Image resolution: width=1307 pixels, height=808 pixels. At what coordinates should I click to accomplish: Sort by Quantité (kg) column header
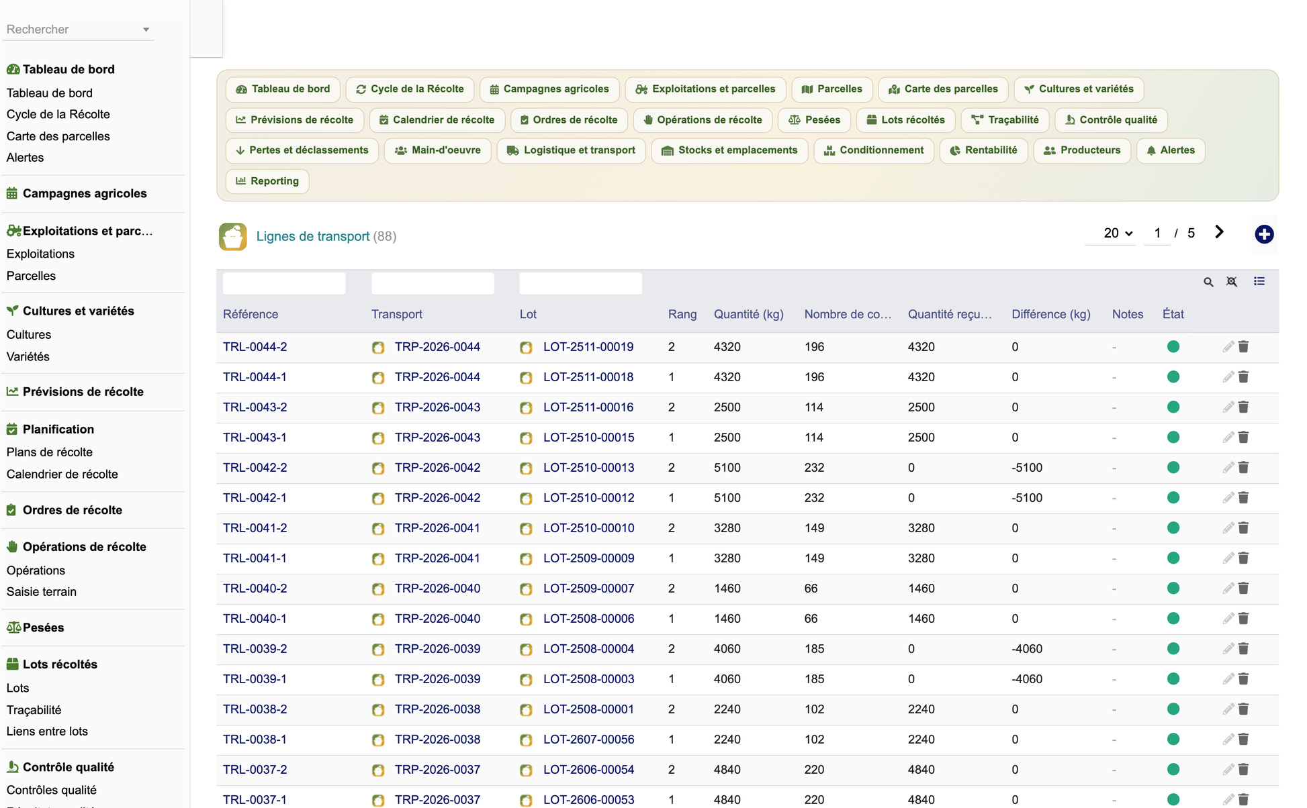pos(749,314)
